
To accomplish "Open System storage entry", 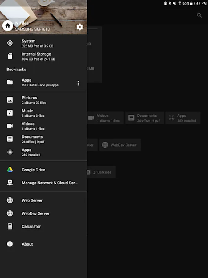I will click(43, 43).
